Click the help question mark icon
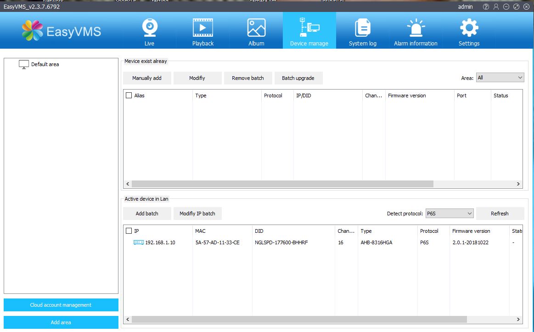The image size is (534, 332). (486, 7)
